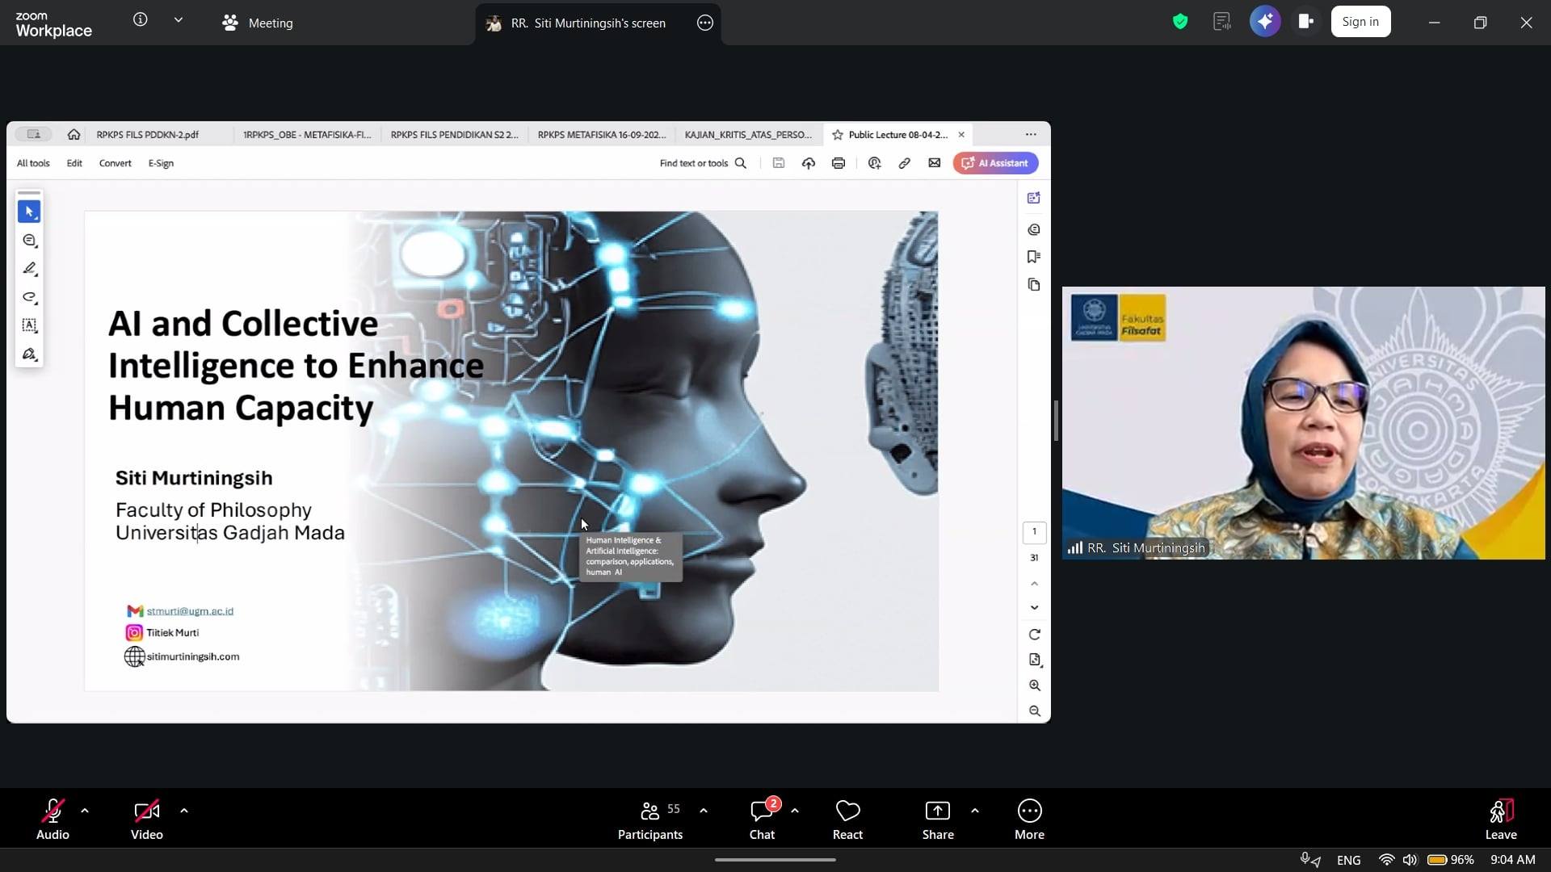Expand the audio device options chevron
The width and height of the screenshot is (1551, 872).
pos(85,811)
